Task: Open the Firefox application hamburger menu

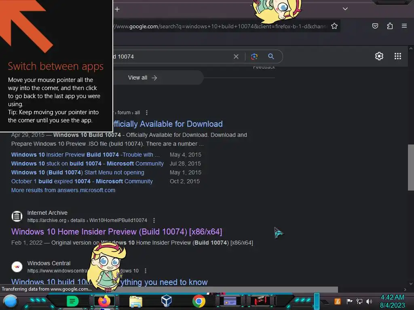Action: pyautogui.click(x=404, y=26)
